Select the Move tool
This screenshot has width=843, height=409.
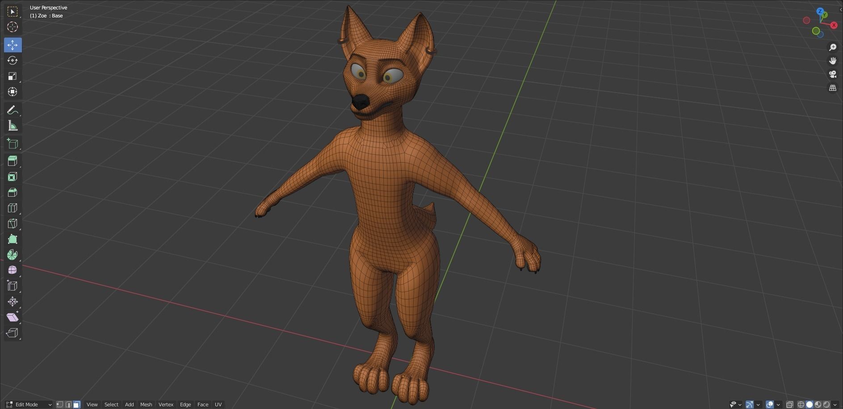point(13,45)
